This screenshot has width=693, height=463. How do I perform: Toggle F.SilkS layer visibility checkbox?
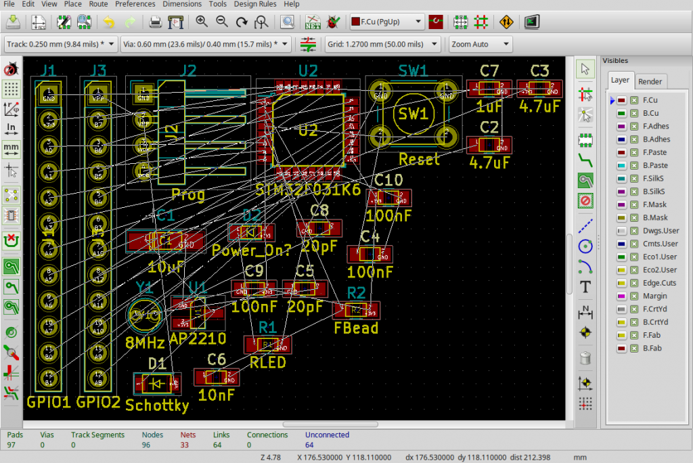coord(634,179)
